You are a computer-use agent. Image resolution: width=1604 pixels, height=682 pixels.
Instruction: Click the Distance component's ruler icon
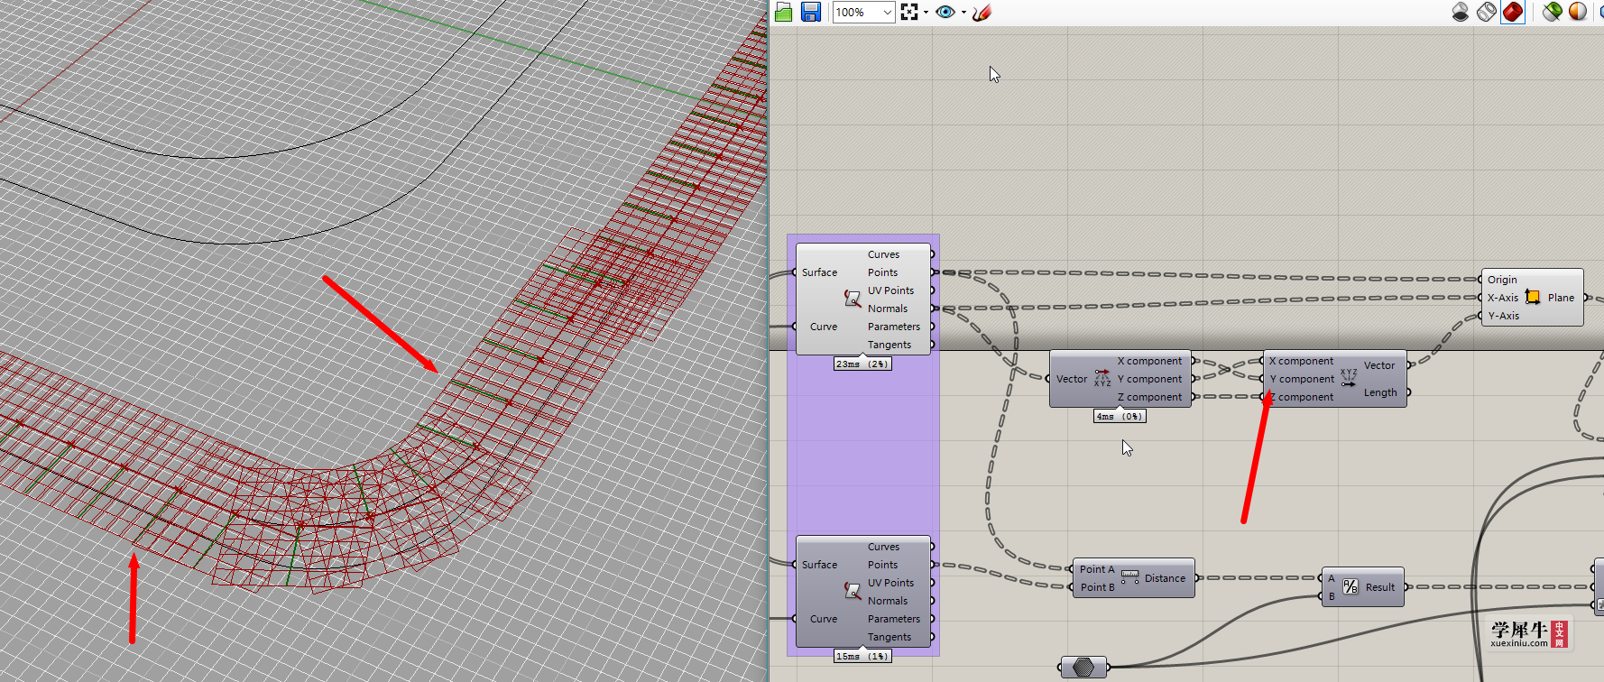pyautogui.click(x=1129, y=577)
